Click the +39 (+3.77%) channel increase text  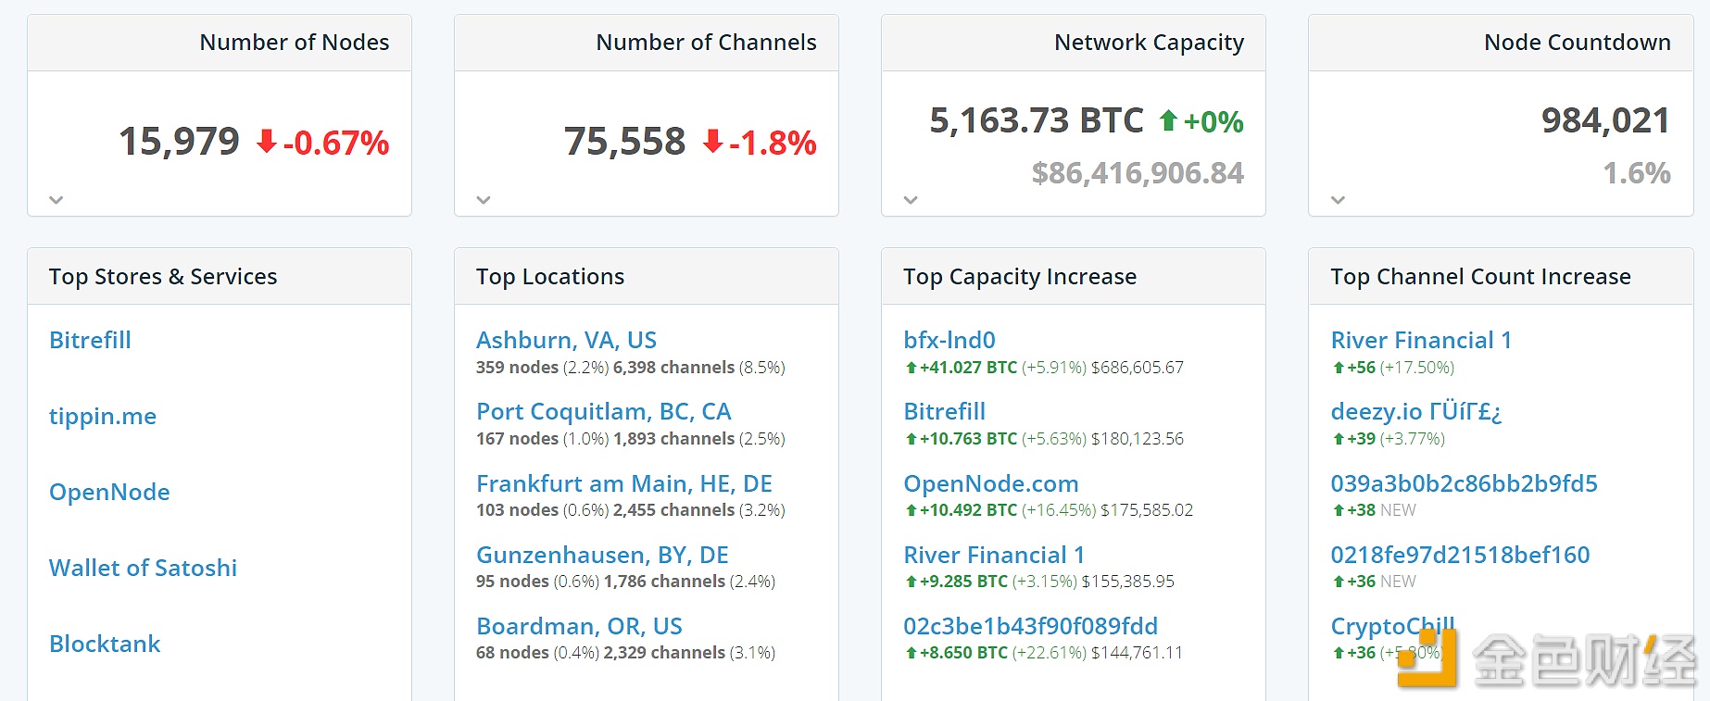pyautogui.click(x=1389, y=439)
